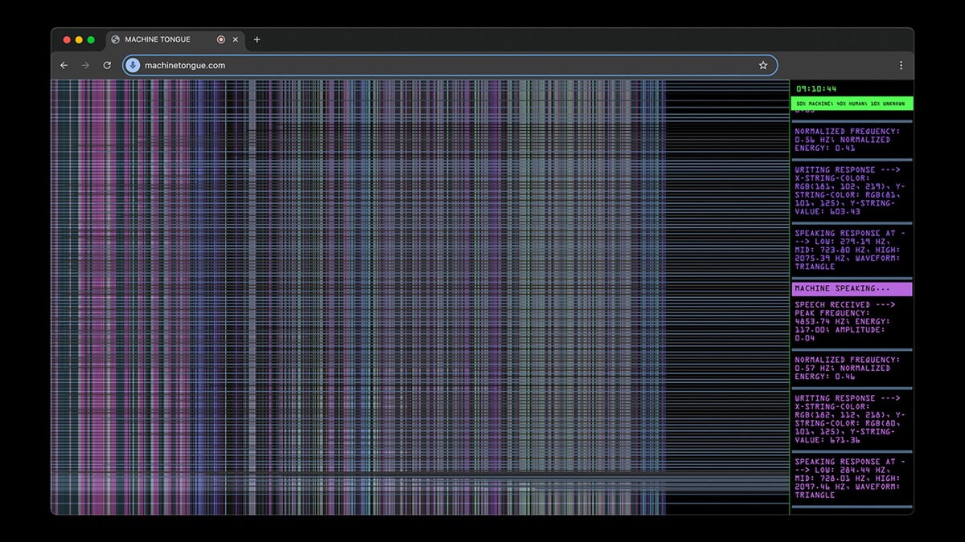The width and height of the screenshot is (965, 542).
Task: Click the globe favicon on the tab
Action: pyautogui.click(x=116, y=39)
